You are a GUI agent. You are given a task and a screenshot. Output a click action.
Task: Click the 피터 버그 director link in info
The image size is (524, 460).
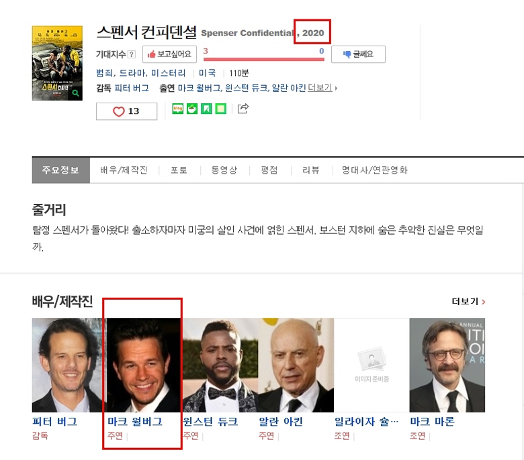[x=132, y=88]
